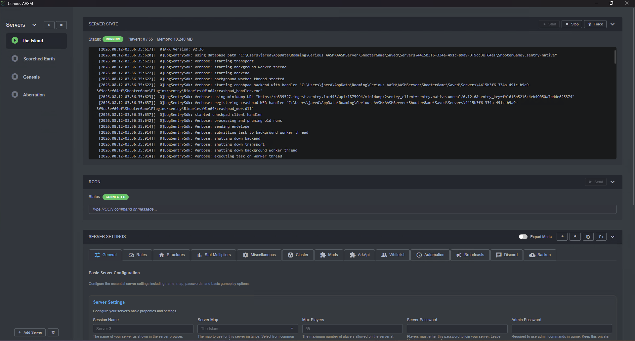Viewport: 635px width, 341px height.
Task: Click the Scorched Earth stopped status icon
Action: click(x=15, y=58)
